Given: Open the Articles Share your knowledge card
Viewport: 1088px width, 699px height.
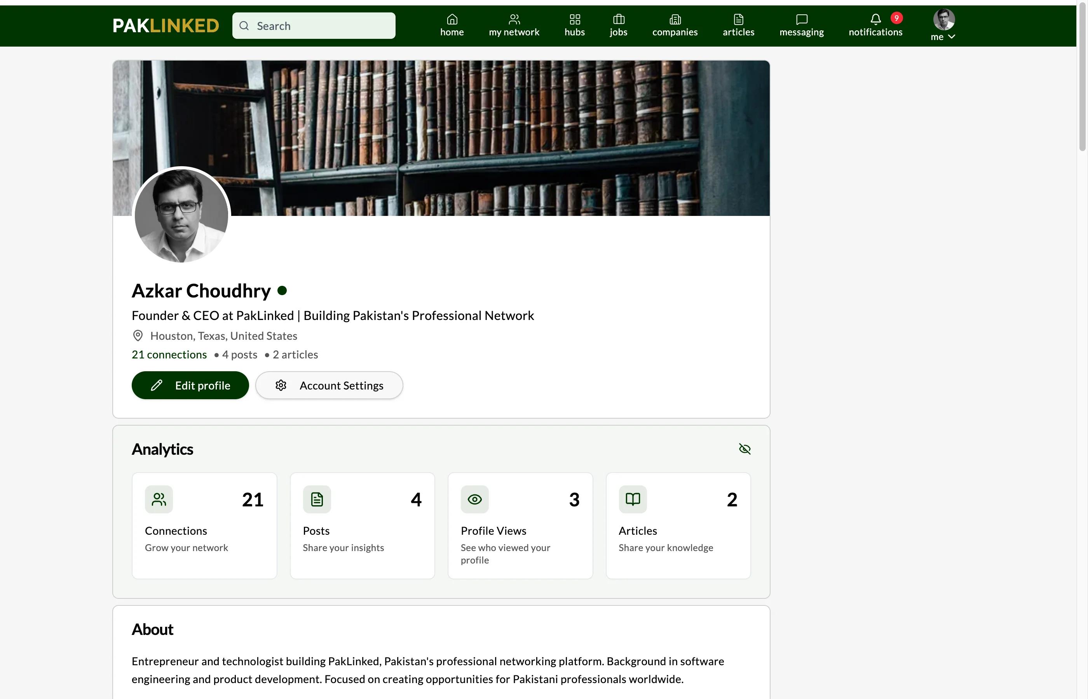Looking at the screenshot, I should 678,525.
